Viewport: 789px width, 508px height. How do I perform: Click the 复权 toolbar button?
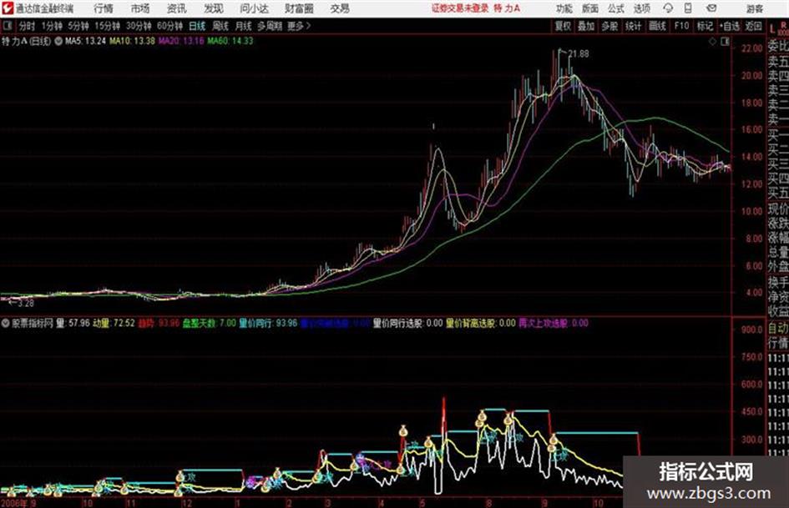click(x=563, y=26)
